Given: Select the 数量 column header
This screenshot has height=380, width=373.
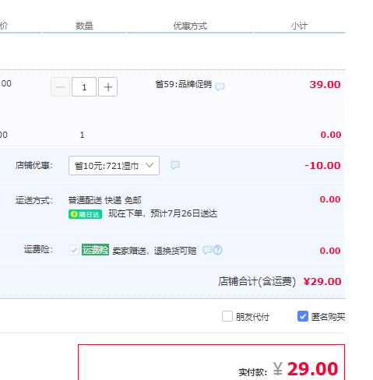Looking at the screenshot, I should [84, 26].
